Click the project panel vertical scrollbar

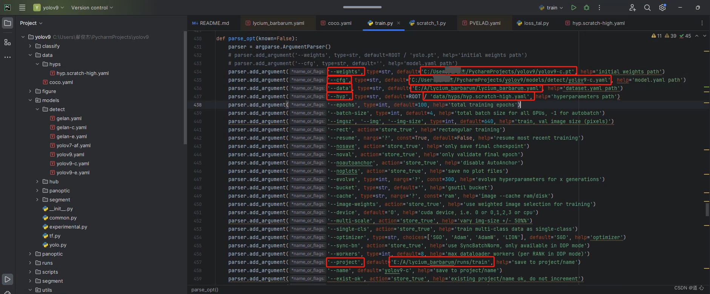tap(185, 87)
